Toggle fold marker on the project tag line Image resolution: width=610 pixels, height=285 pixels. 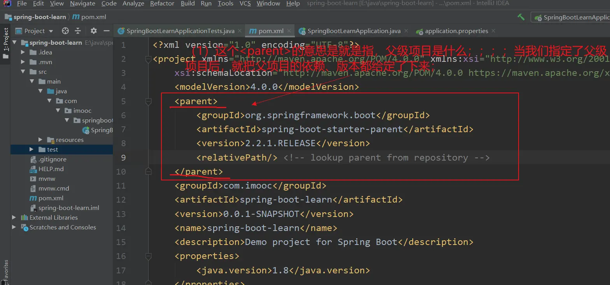[148, 59]
